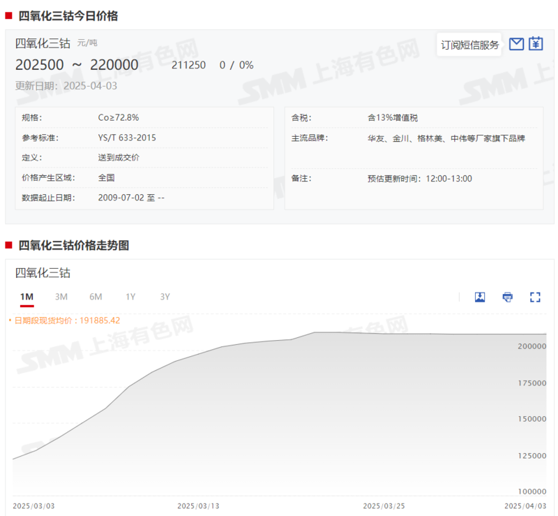The image size is (558, 516).
Task: Click the price range 202500 ~ 220000
Action: (x=77, y=65)
